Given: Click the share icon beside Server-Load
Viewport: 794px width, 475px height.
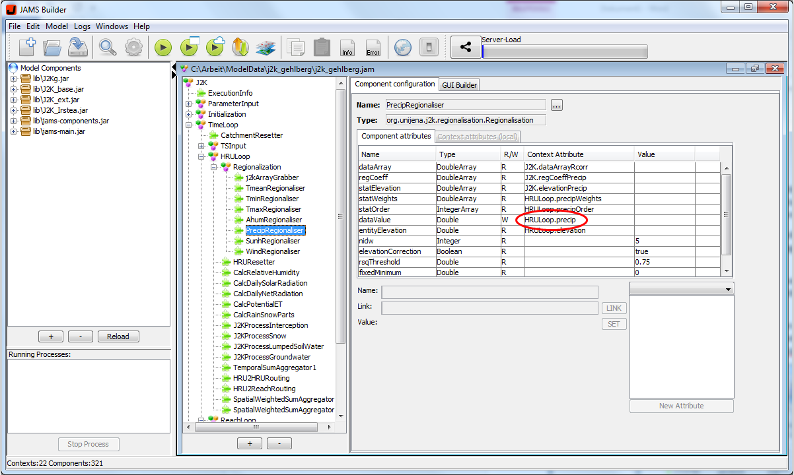Looking at the screenshot, I should point(465,47).
